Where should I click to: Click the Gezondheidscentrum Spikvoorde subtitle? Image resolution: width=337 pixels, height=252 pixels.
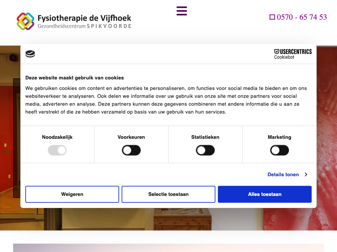click(84, 26)
